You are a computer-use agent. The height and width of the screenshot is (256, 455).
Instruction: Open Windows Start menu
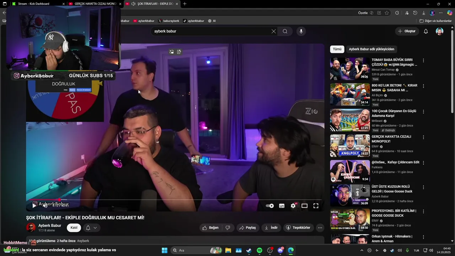tap(165, 250)
